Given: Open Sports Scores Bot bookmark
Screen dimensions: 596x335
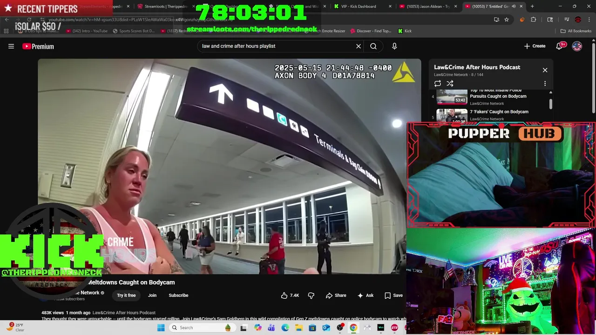Looking at the screenshot, I should (x=134, y=31).
